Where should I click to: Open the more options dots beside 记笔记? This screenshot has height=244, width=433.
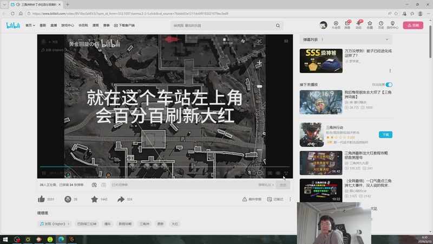click(290, 199)
